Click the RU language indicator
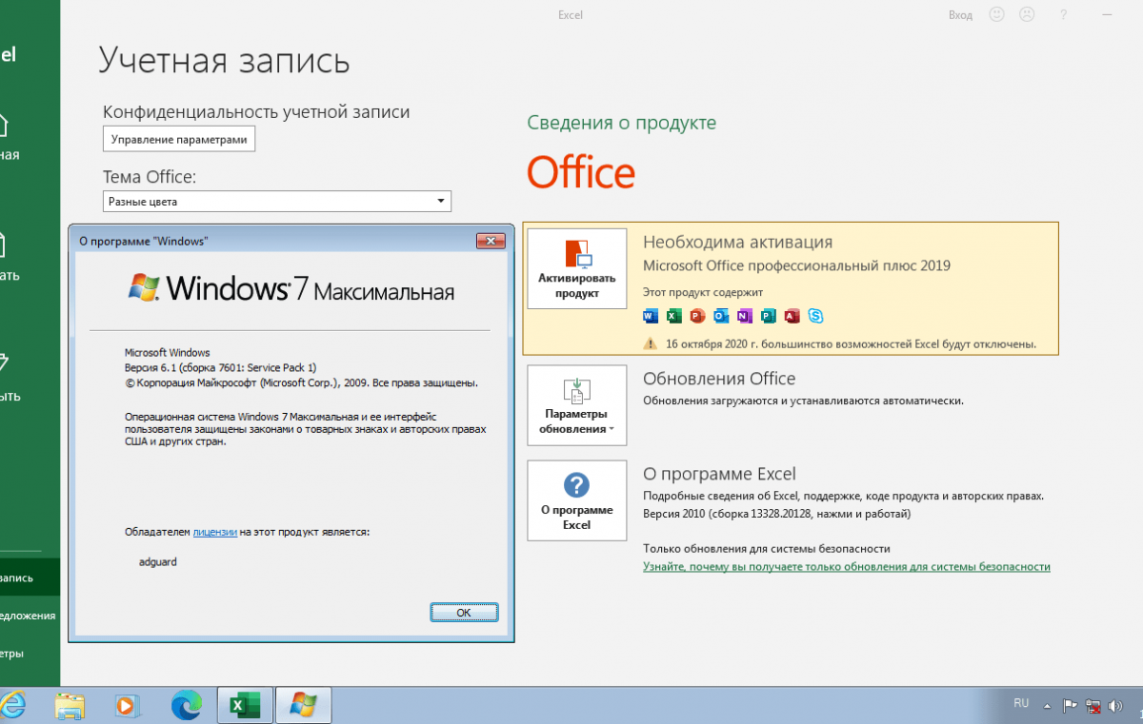Viewport: 1143px width, 724px height. tap(1021, 703)
